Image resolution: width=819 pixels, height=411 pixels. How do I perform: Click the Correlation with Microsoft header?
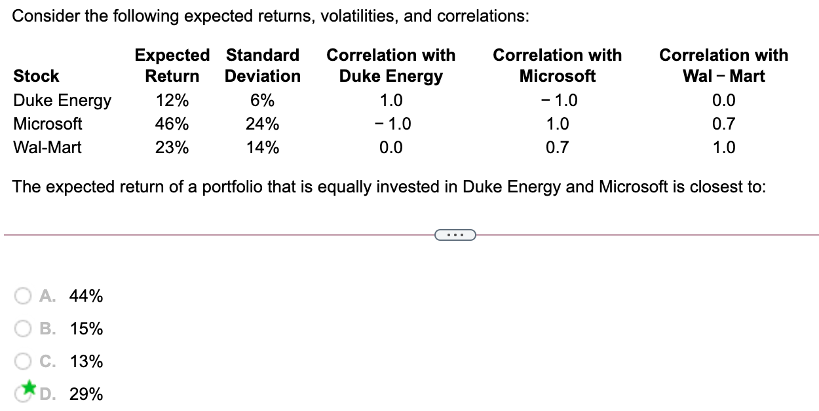pyautogui.click(x=557, y=65)
